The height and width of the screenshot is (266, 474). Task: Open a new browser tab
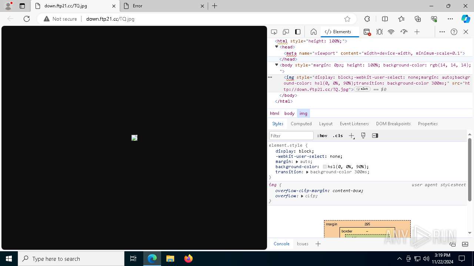pos(215,6)
